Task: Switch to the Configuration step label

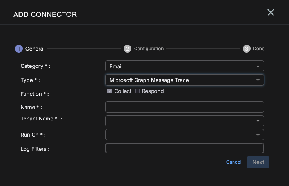Action: 149,49
